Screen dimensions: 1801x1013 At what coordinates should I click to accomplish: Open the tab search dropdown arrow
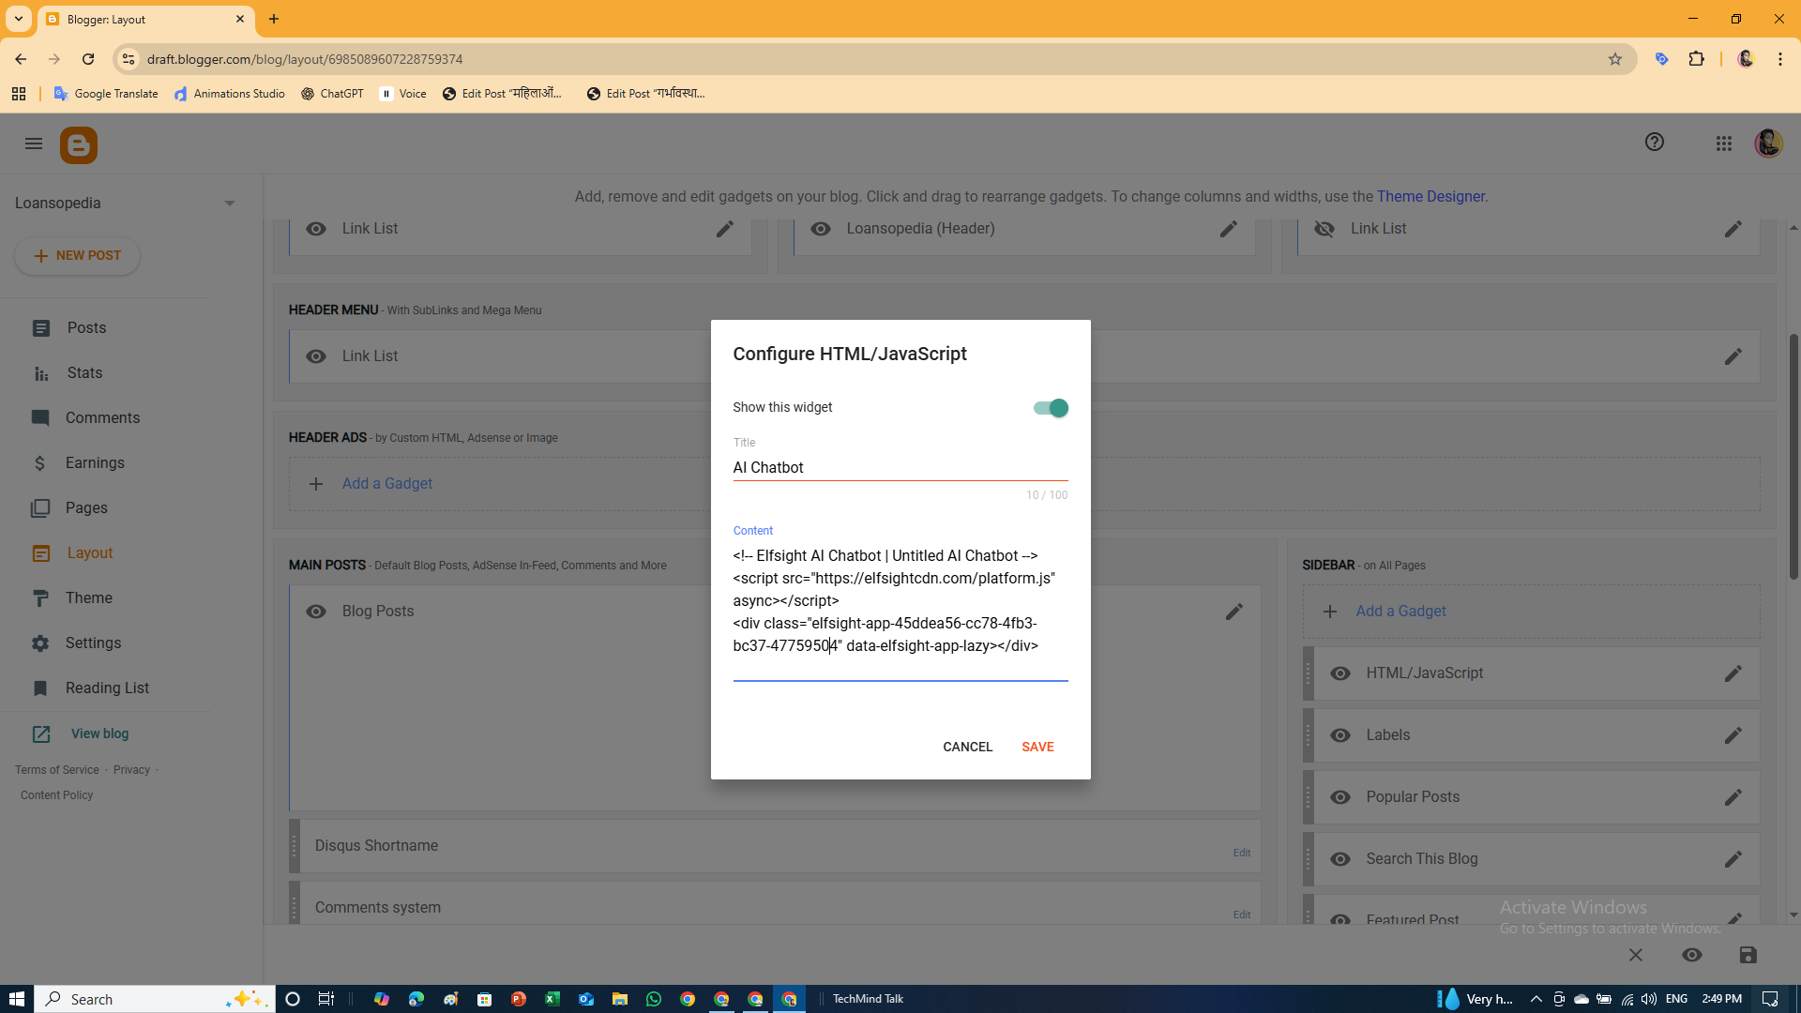pyautogui.click(x=18, y=19)
